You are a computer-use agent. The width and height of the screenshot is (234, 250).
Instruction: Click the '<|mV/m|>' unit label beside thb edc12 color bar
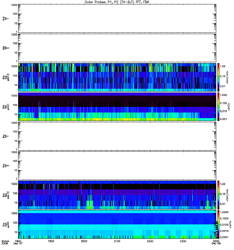click(227, 77)
